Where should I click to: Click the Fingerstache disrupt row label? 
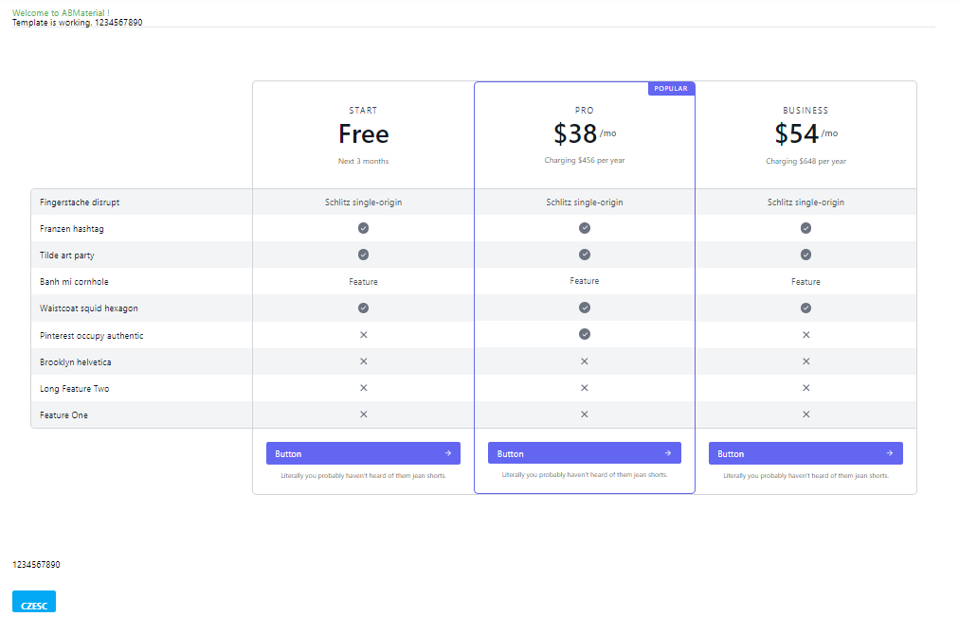[x=80, y=203]
